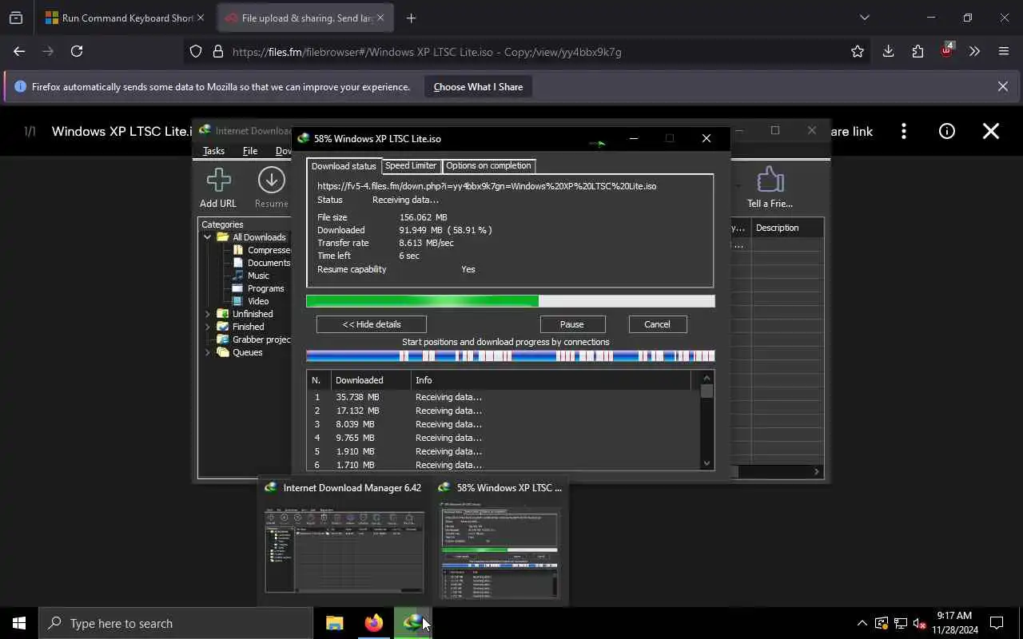The image size is (1023, 639).
Task: Click the files.fm info icon
Action: coord(947,131)
